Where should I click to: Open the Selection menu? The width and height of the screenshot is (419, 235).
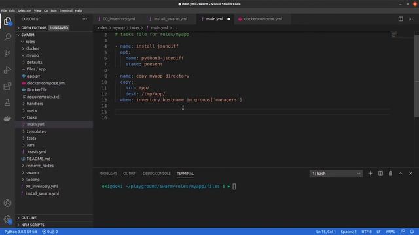pos(24,11)
